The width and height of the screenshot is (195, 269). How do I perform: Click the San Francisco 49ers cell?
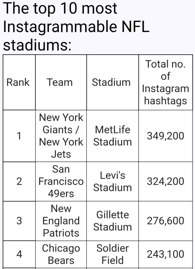pos(61,182)
